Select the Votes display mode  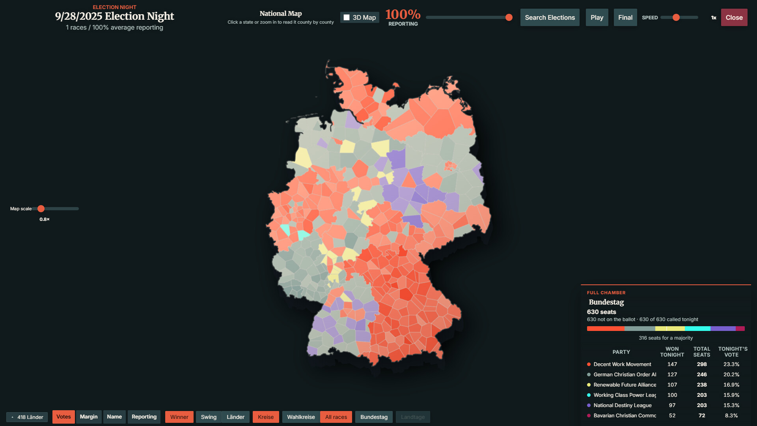[x=63, y=417]
